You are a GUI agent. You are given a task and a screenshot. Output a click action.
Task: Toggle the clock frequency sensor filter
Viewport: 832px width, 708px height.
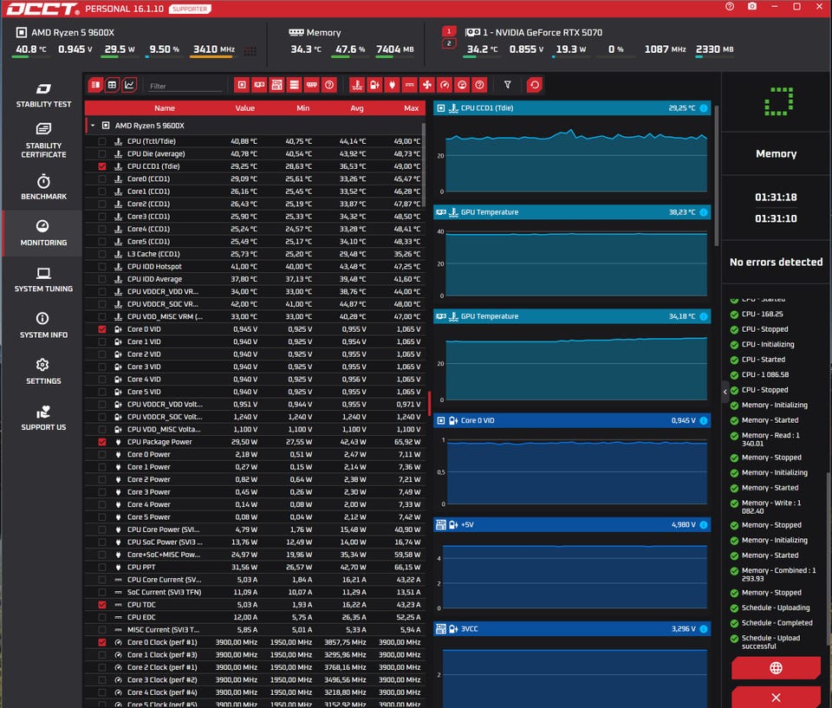(x=445, y=85)
